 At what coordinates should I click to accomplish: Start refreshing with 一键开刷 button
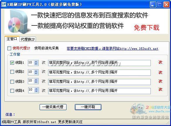click(88, 107)
